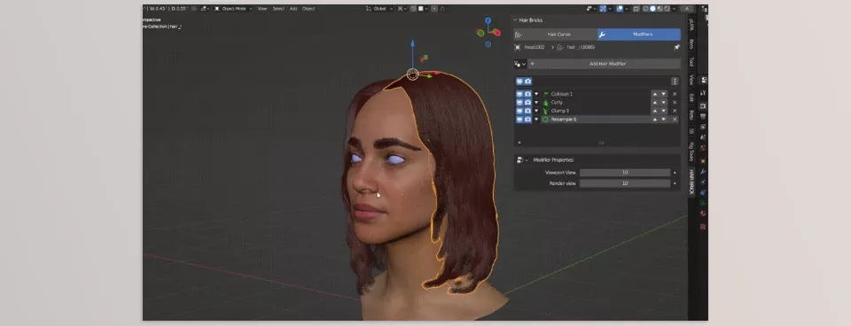851x326 pixels.
Task: Expand the Resample 6 modifier dropdown arrow
Action: [536, 120]
